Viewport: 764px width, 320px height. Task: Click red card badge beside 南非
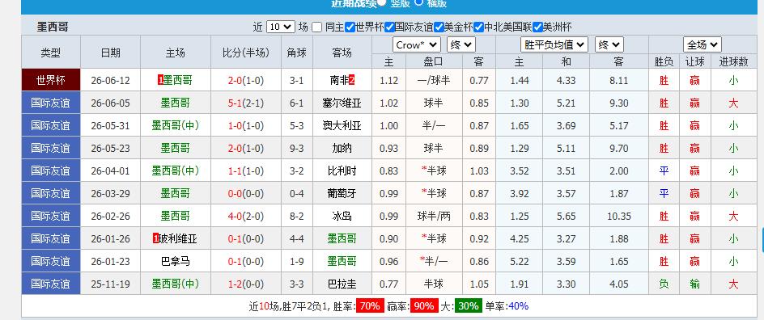click(352, 80)
